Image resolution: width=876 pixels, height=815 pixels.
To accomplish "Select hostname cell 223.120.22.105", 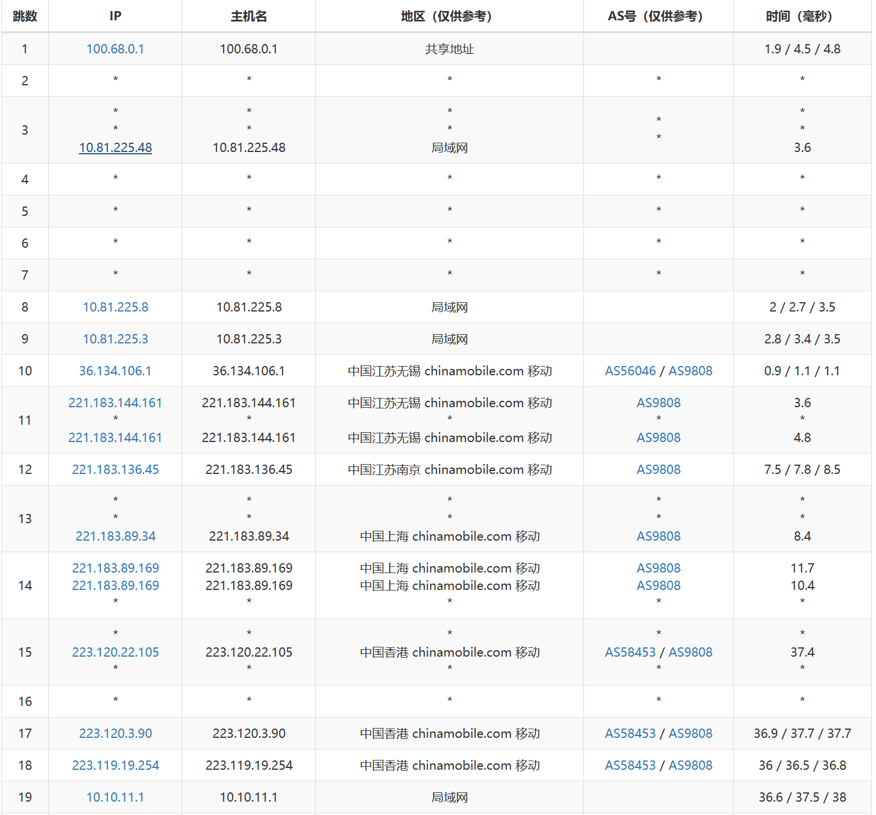I will (249, 652).
